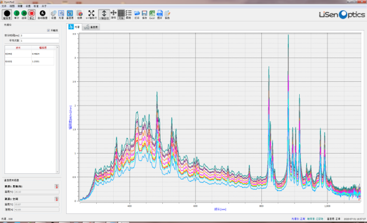Switch to the second chart tab
The image size is (367, 223).
(x=91, y=27)
